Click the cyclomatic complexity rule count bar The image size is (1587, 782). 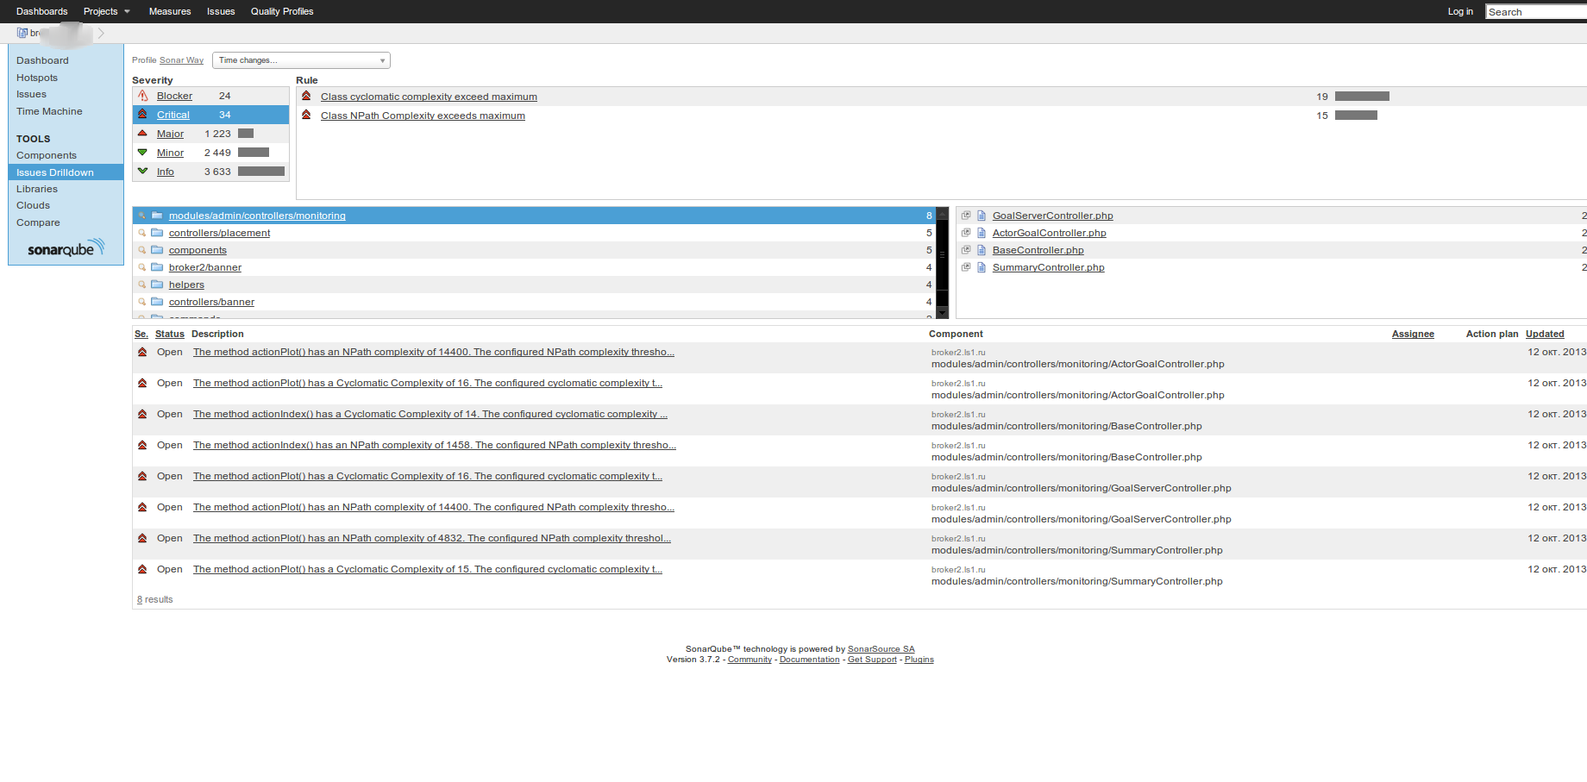click(x=1362, y=97)
